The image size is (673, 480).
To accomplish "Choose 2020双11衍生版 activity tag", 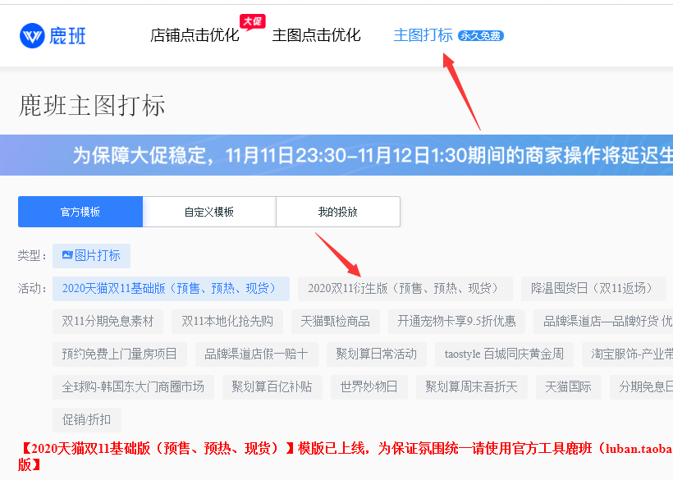I will (405, 289).
